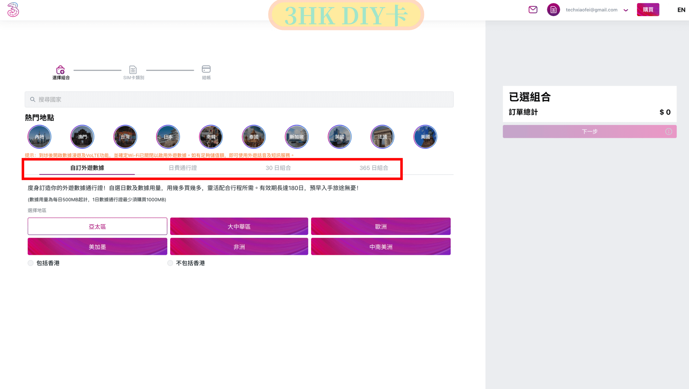Select the 澳門 destination thumbnail

[82, 137]
